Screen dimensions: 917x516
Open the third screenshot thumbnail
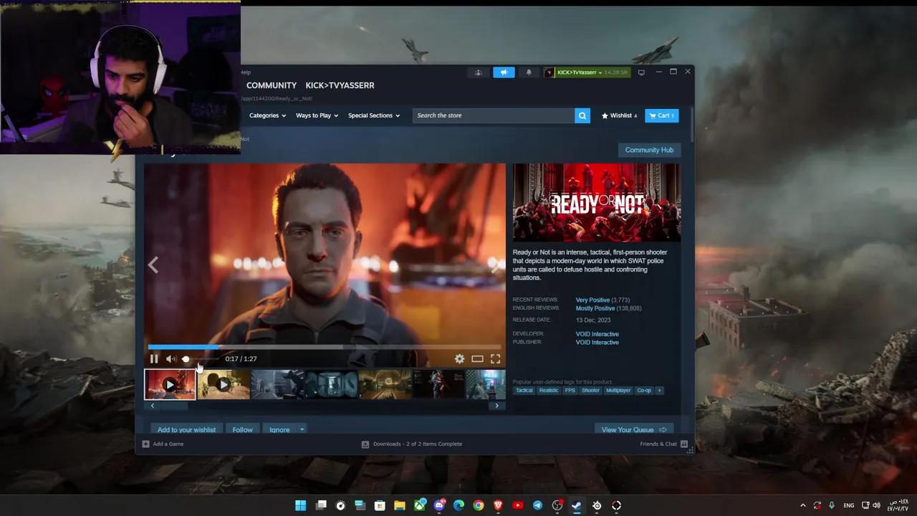coord(277,385)
